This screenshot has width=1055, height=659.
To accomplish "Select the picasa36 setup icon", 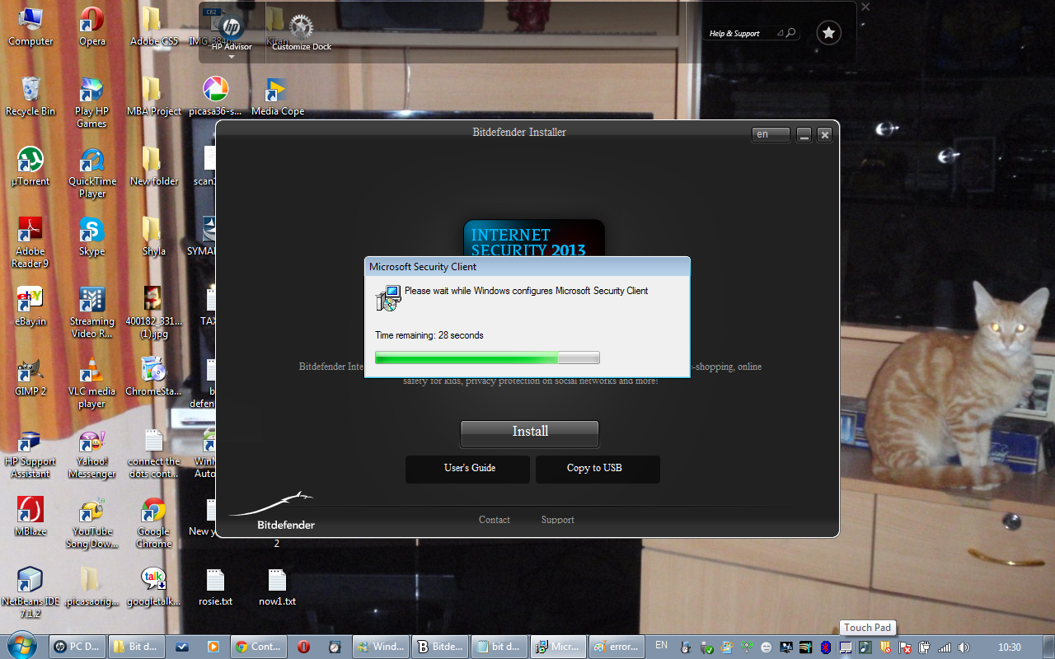I will [215, 97].
